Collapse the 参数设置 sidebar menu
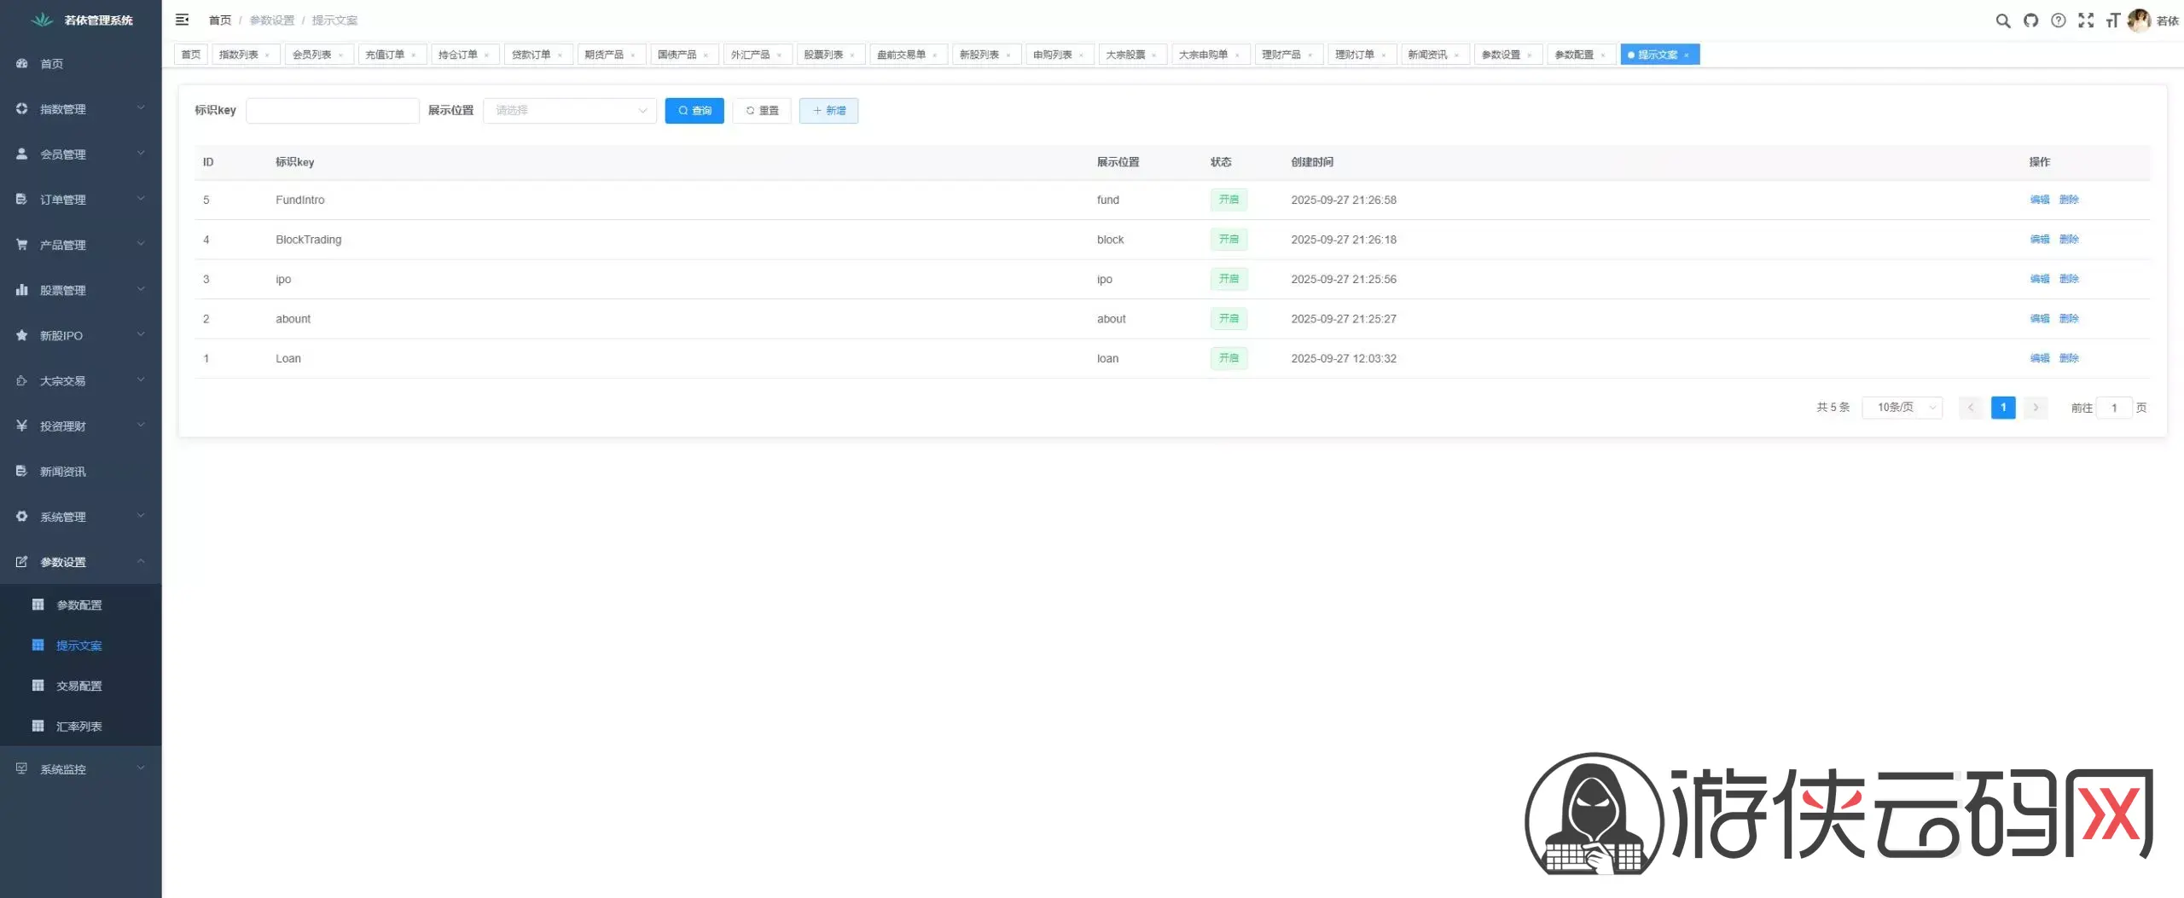Viewport: 2184px width, 898px height. point(80,562)
